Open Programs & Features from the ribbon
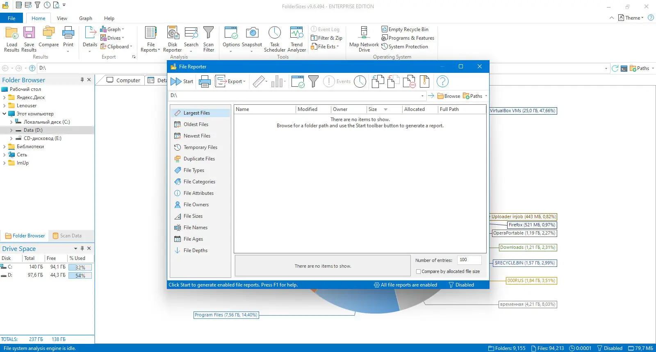 point(408,38)
